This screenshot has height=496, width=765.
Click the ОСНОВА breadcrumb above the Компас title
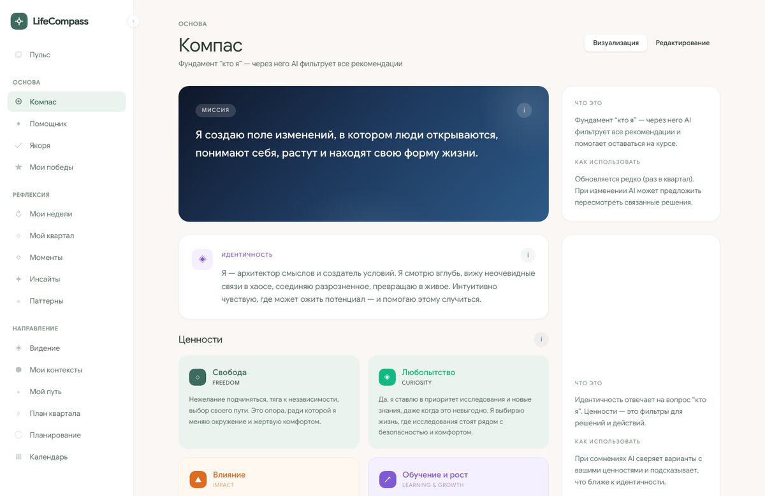193,24
